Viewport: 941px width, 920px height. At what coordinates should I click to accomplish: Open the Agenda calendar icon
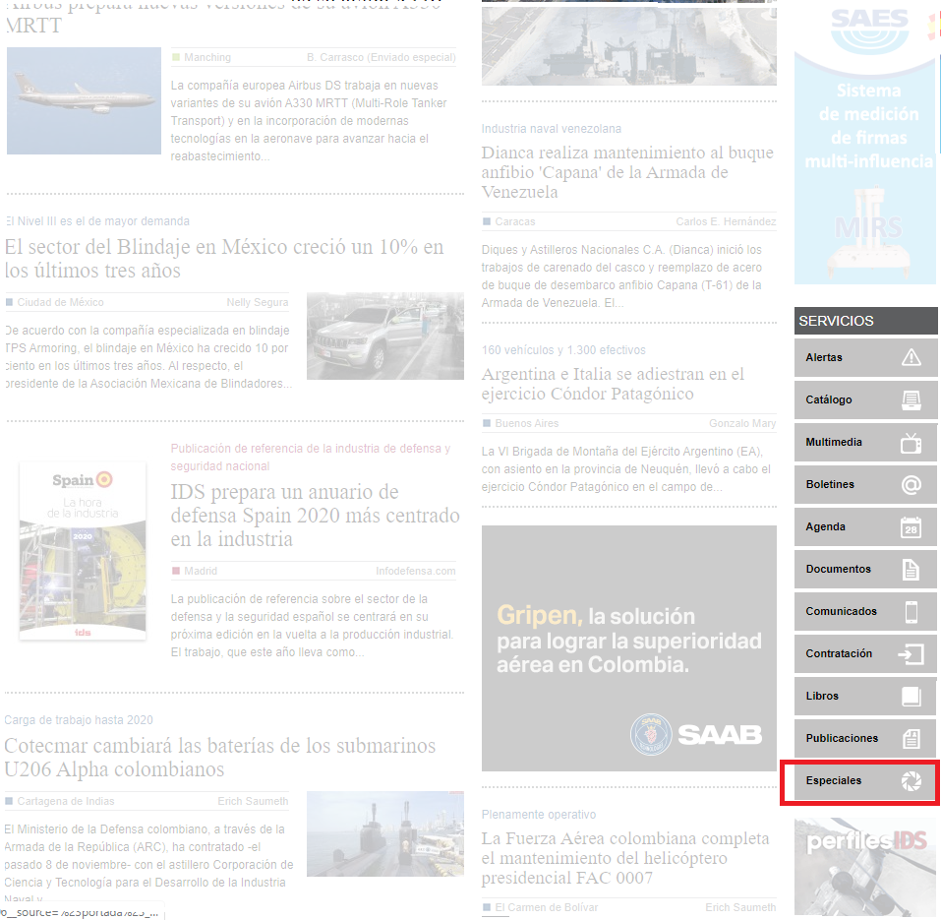click(911, 526)
